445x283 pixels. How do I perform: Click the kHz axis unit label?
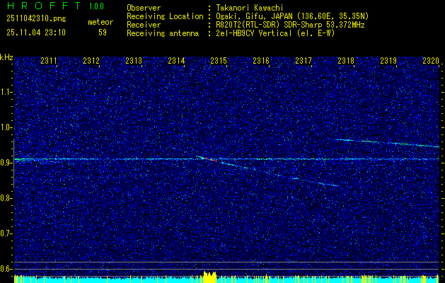(6, 57)
